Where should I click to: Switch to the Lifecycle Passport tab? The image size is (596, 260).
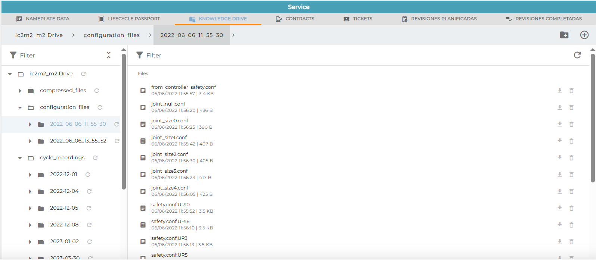pos(129,19)
